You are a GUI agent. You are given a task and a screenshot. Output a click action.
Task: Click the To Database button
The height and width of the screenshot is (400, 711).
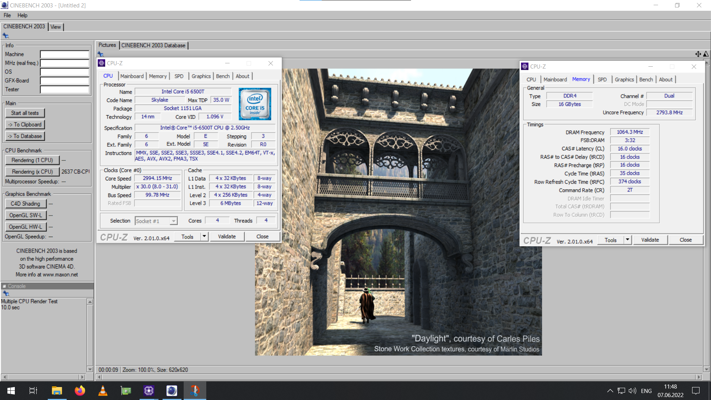tap(25, 136)
